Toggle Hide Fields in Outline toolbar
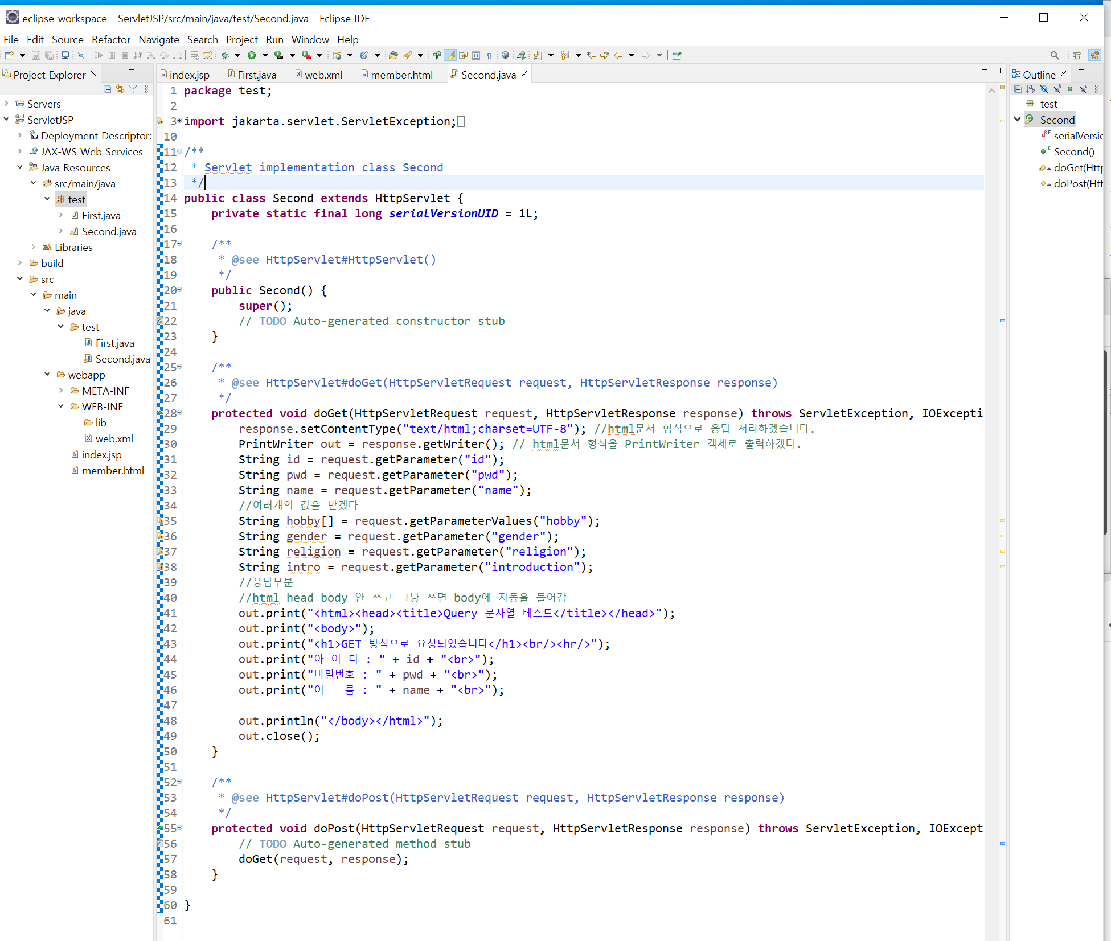Image resolution: width=1111 pixels, height=941 pixels. [x=1044, y=89]
